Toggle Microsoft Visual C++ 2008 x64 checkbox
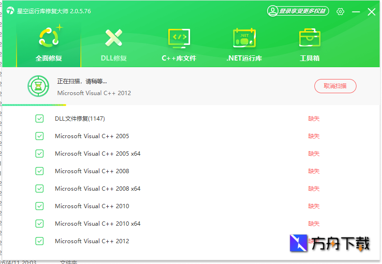 [40, 189]
